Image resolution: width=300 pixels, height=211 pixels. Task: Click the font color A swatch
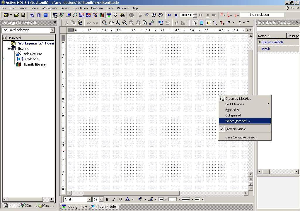coord(128,199)
